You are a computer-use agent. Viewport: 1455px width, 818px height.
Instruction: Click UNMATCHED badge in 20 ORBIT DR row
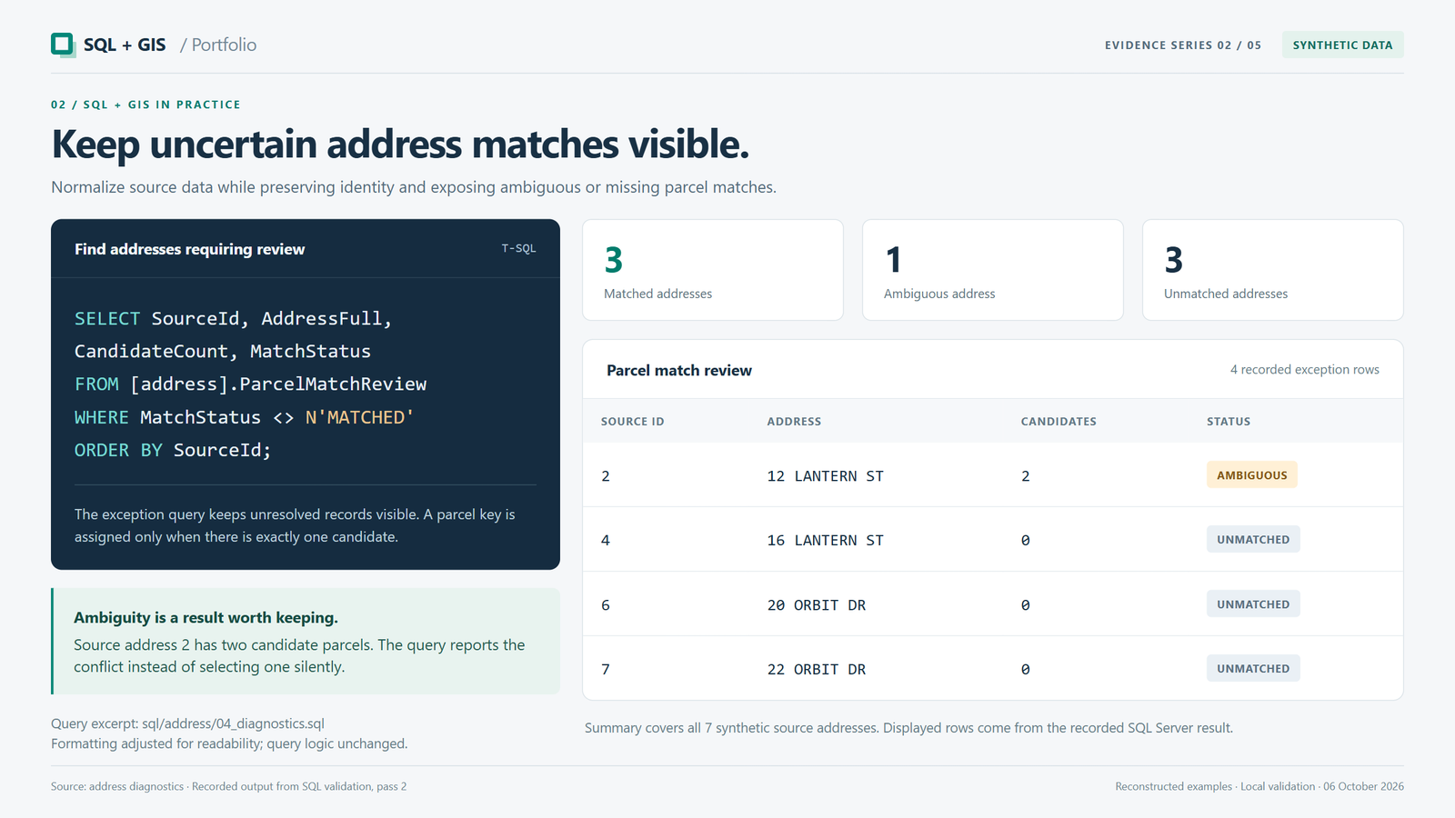pyautogui.click(x=1253, y=604)
